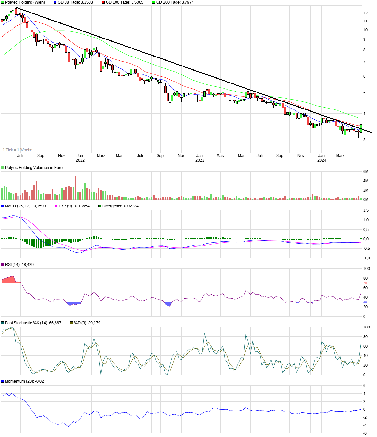This screenshot has height=437, width=377.
Task: Select the Fast Stochastic %K legend icon
Action: (x=2, y=323)
